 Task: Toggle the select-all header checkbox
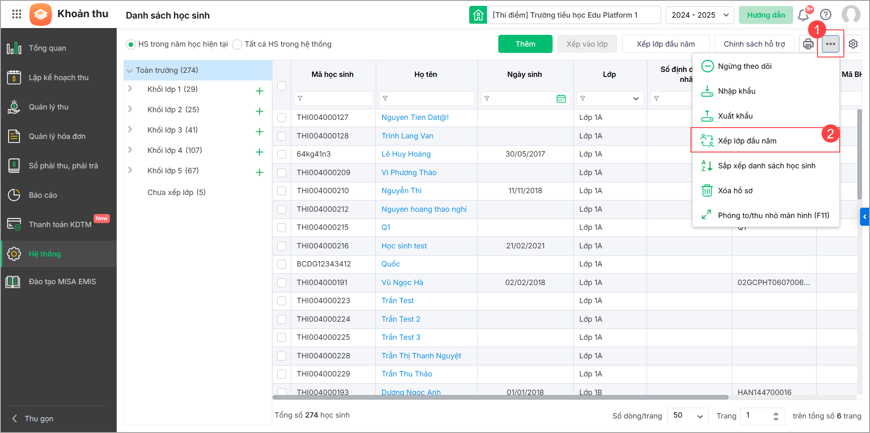point(282,86)
